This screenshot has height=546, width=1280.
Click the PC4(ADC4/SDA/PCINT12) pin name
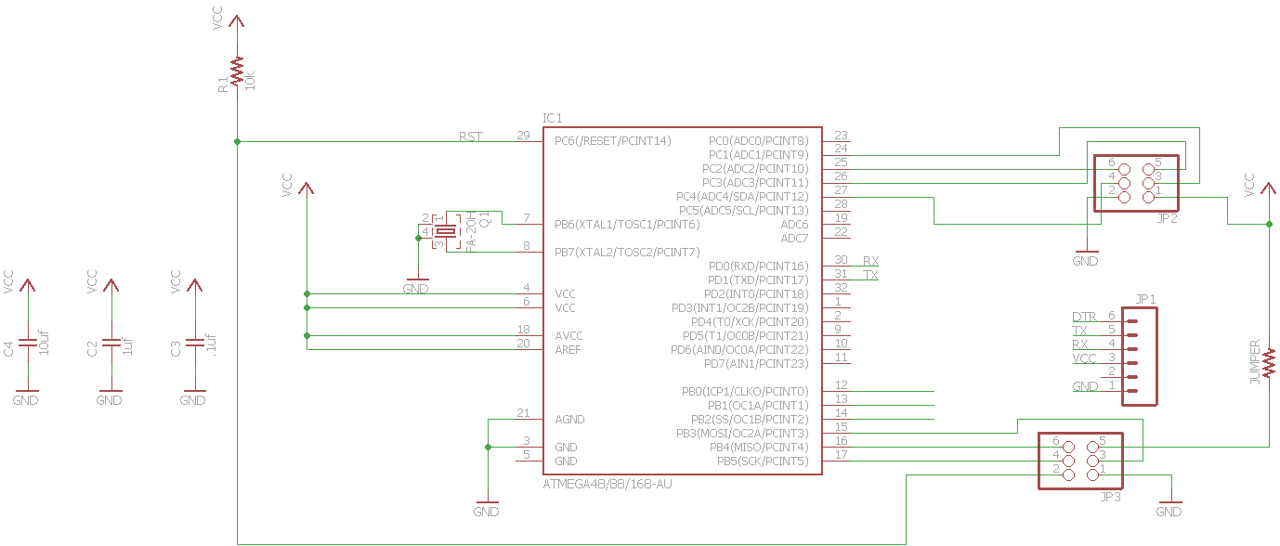(742, 197)
